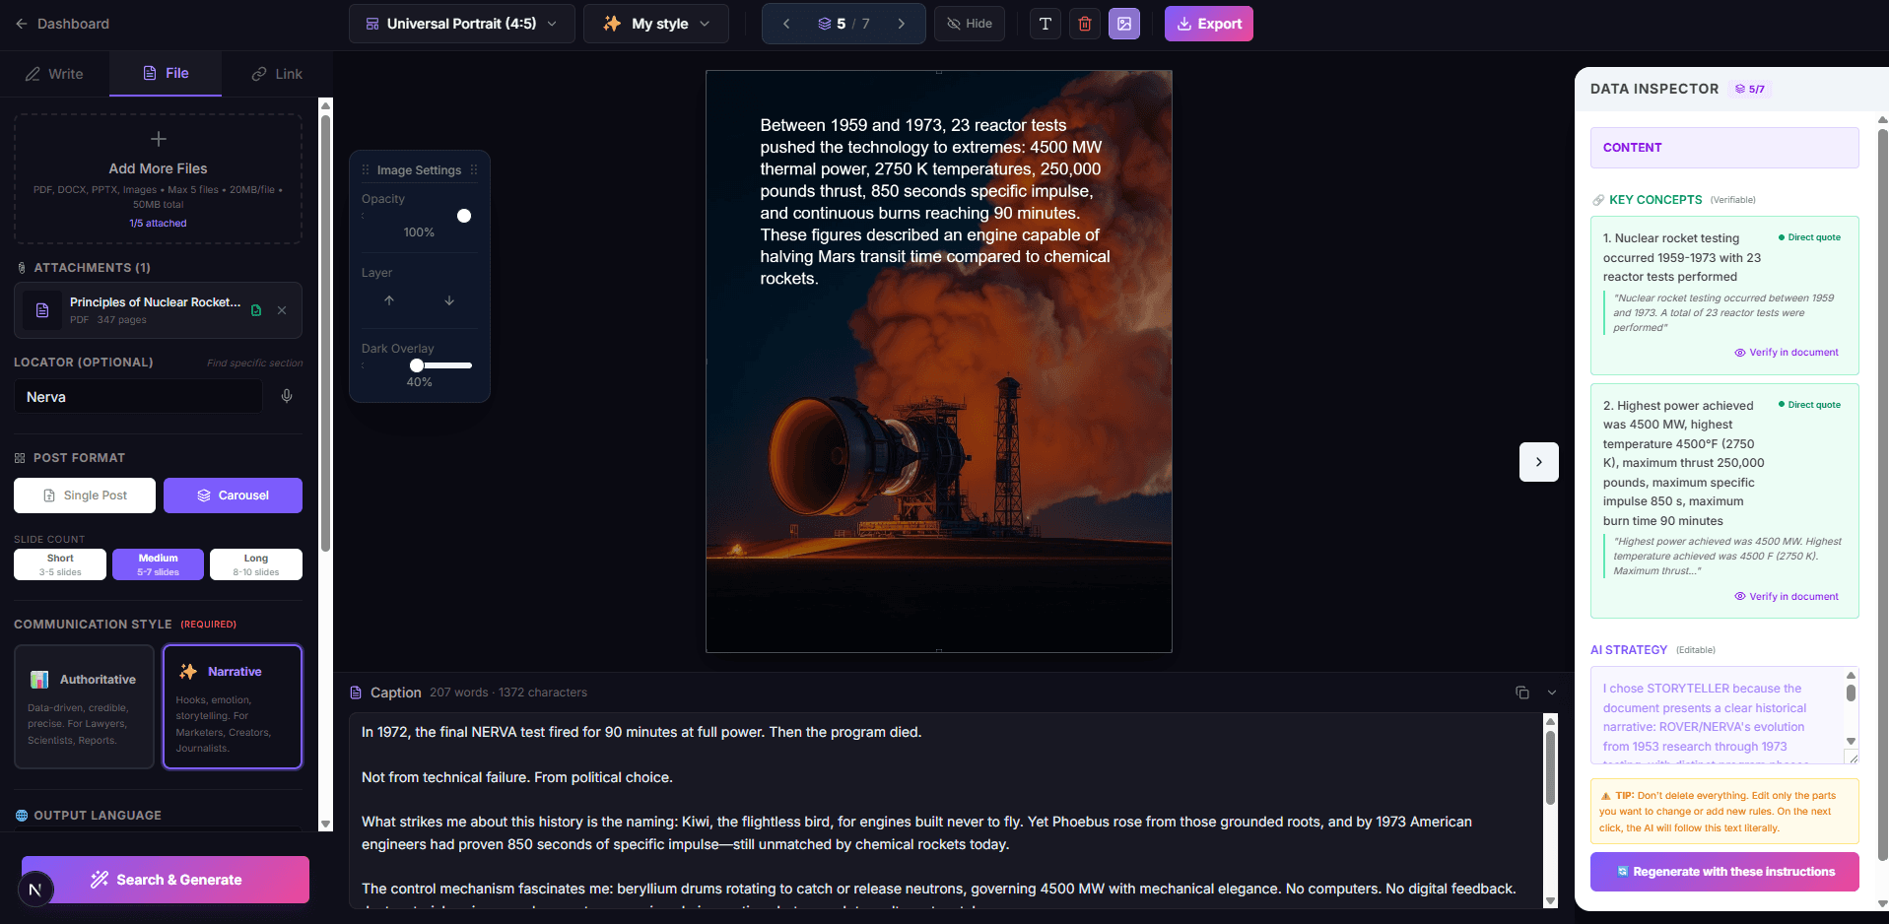The image size is (1889, 924).
Task: Click the Export button
Action: pyautogui.click(x=1208, y=23)
